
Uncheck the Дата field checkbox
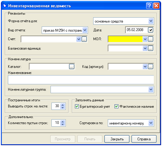pyautogui.click(x=151, y=30)
